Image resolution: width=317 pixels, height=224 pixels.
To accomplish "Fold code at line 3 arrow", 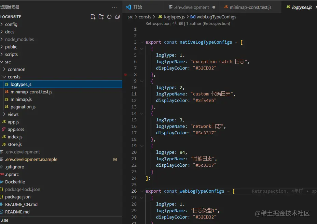I will click(x=142, y=42).
